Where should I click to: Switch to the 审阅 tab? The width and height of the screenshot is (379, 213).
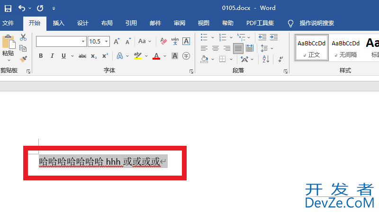tap(180, 23)
